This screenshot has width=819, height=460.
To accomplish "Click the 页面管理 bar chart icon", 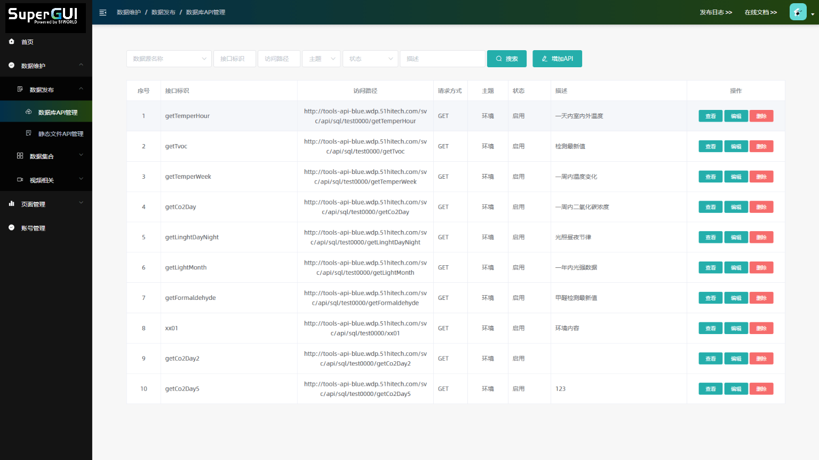I will click(12, 204).
